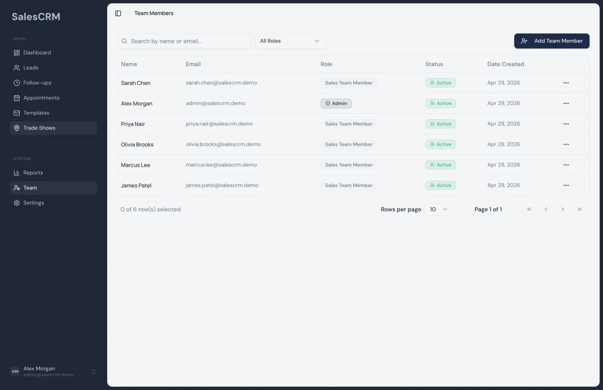
Task: Click three-dot menu for Priya Nair
Action: click(566, 124)
